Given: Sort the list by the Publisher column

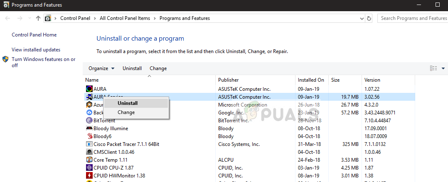Looking at the screenshot, I should (229, 80).
